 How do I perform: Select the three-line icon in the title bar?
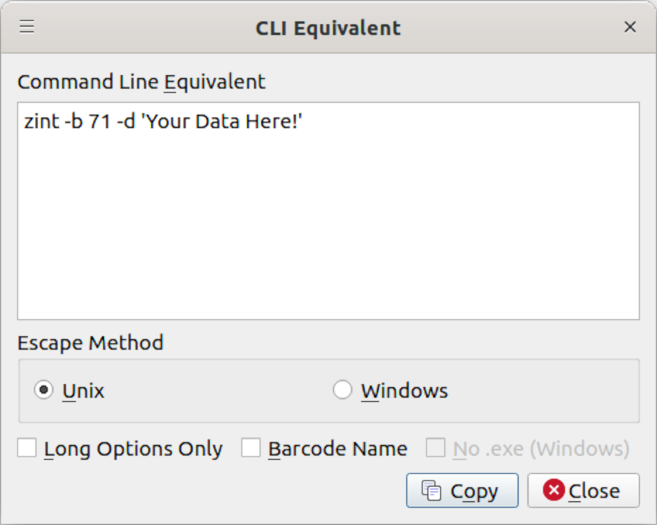26,26
